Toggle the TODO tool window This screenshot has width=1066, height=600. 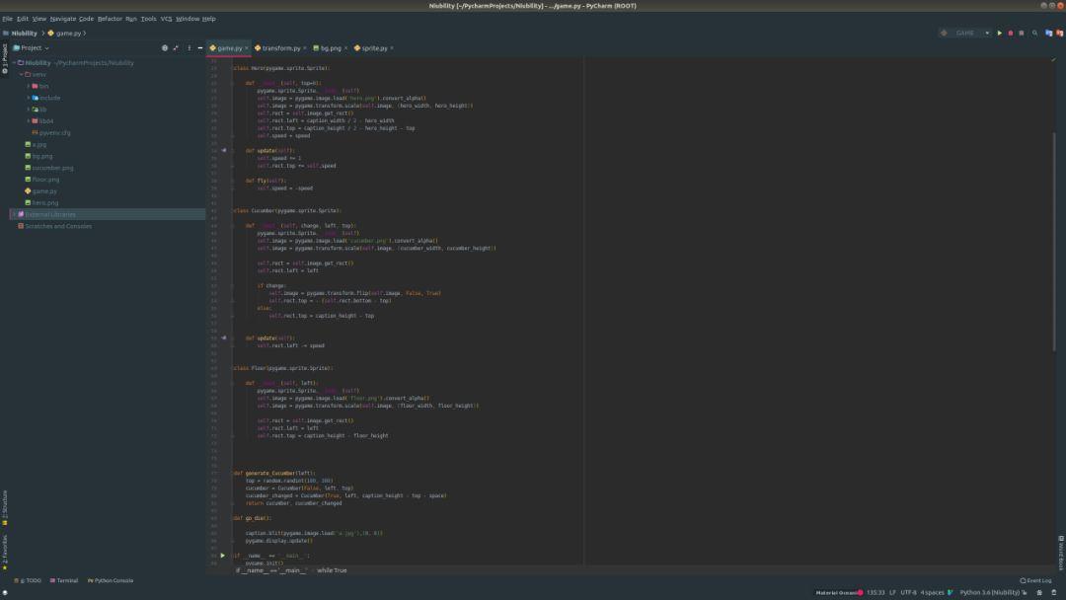(x=28, y=580)
